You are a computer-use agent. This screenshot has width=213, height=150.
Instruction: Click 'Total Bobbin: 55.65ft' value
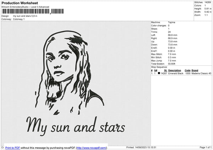tap(171, 64)
